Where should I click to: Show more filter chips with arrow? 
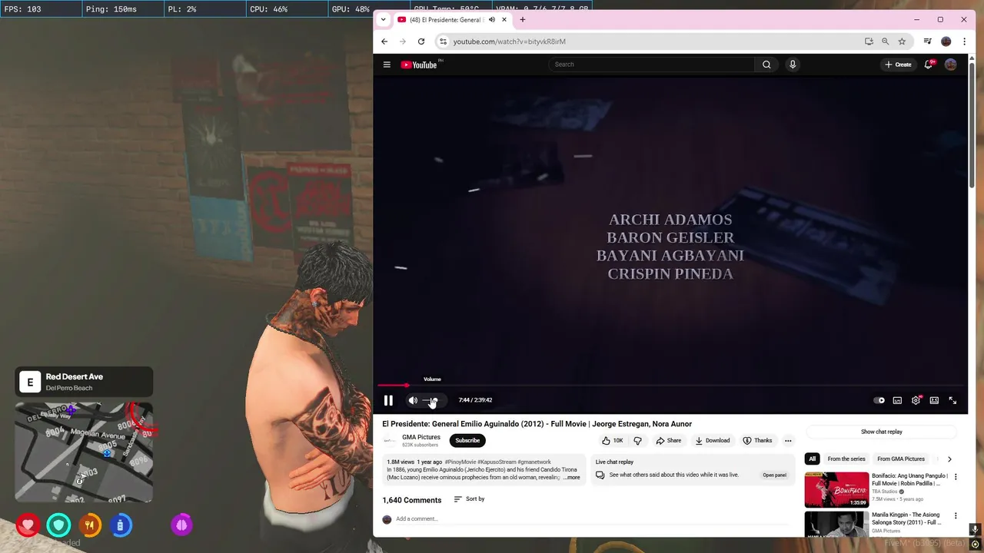coord(949,459)
